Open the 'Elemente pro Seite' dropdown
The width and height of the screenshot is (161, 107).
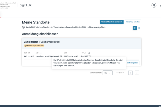coord(107,73)
